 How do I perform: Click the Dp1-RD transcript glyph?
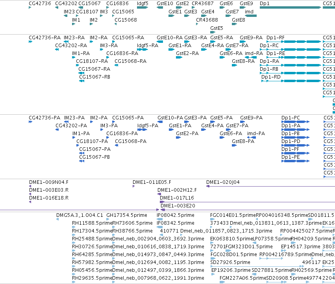point(291,81)
